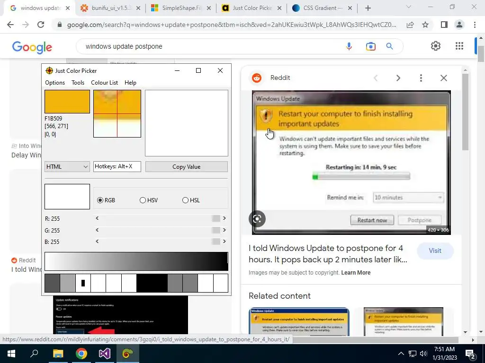This screenshot has width=485, height=363.
Task: Show hidden tray icons chevron
Action: click(401, 354)
